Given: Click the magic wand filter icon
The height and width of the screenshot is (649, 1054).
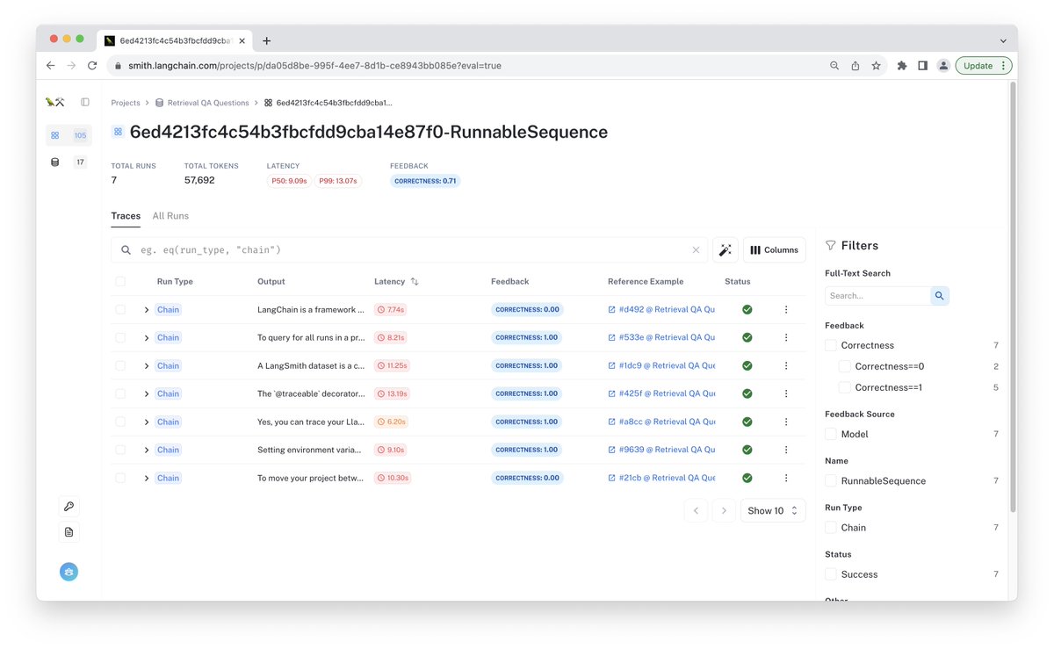Looking at the screenshot, I should [725, 250].
